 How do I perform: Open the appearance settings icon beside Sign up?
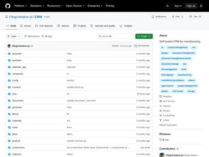coord(201,6)
